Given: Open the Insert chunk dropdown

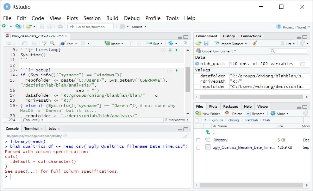Looking at the screenshot, I should click(122, 44).
